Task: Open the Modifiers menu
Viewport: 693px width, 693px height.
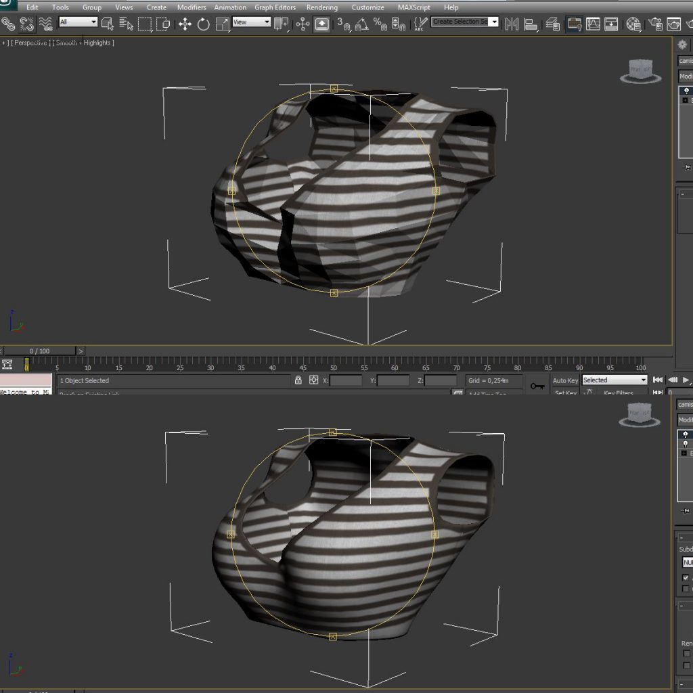Action: click(192, 7)
